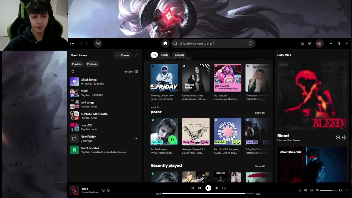Filter the library by Playlists
This screenshot has height=198, width=352.
pos(77,64)
